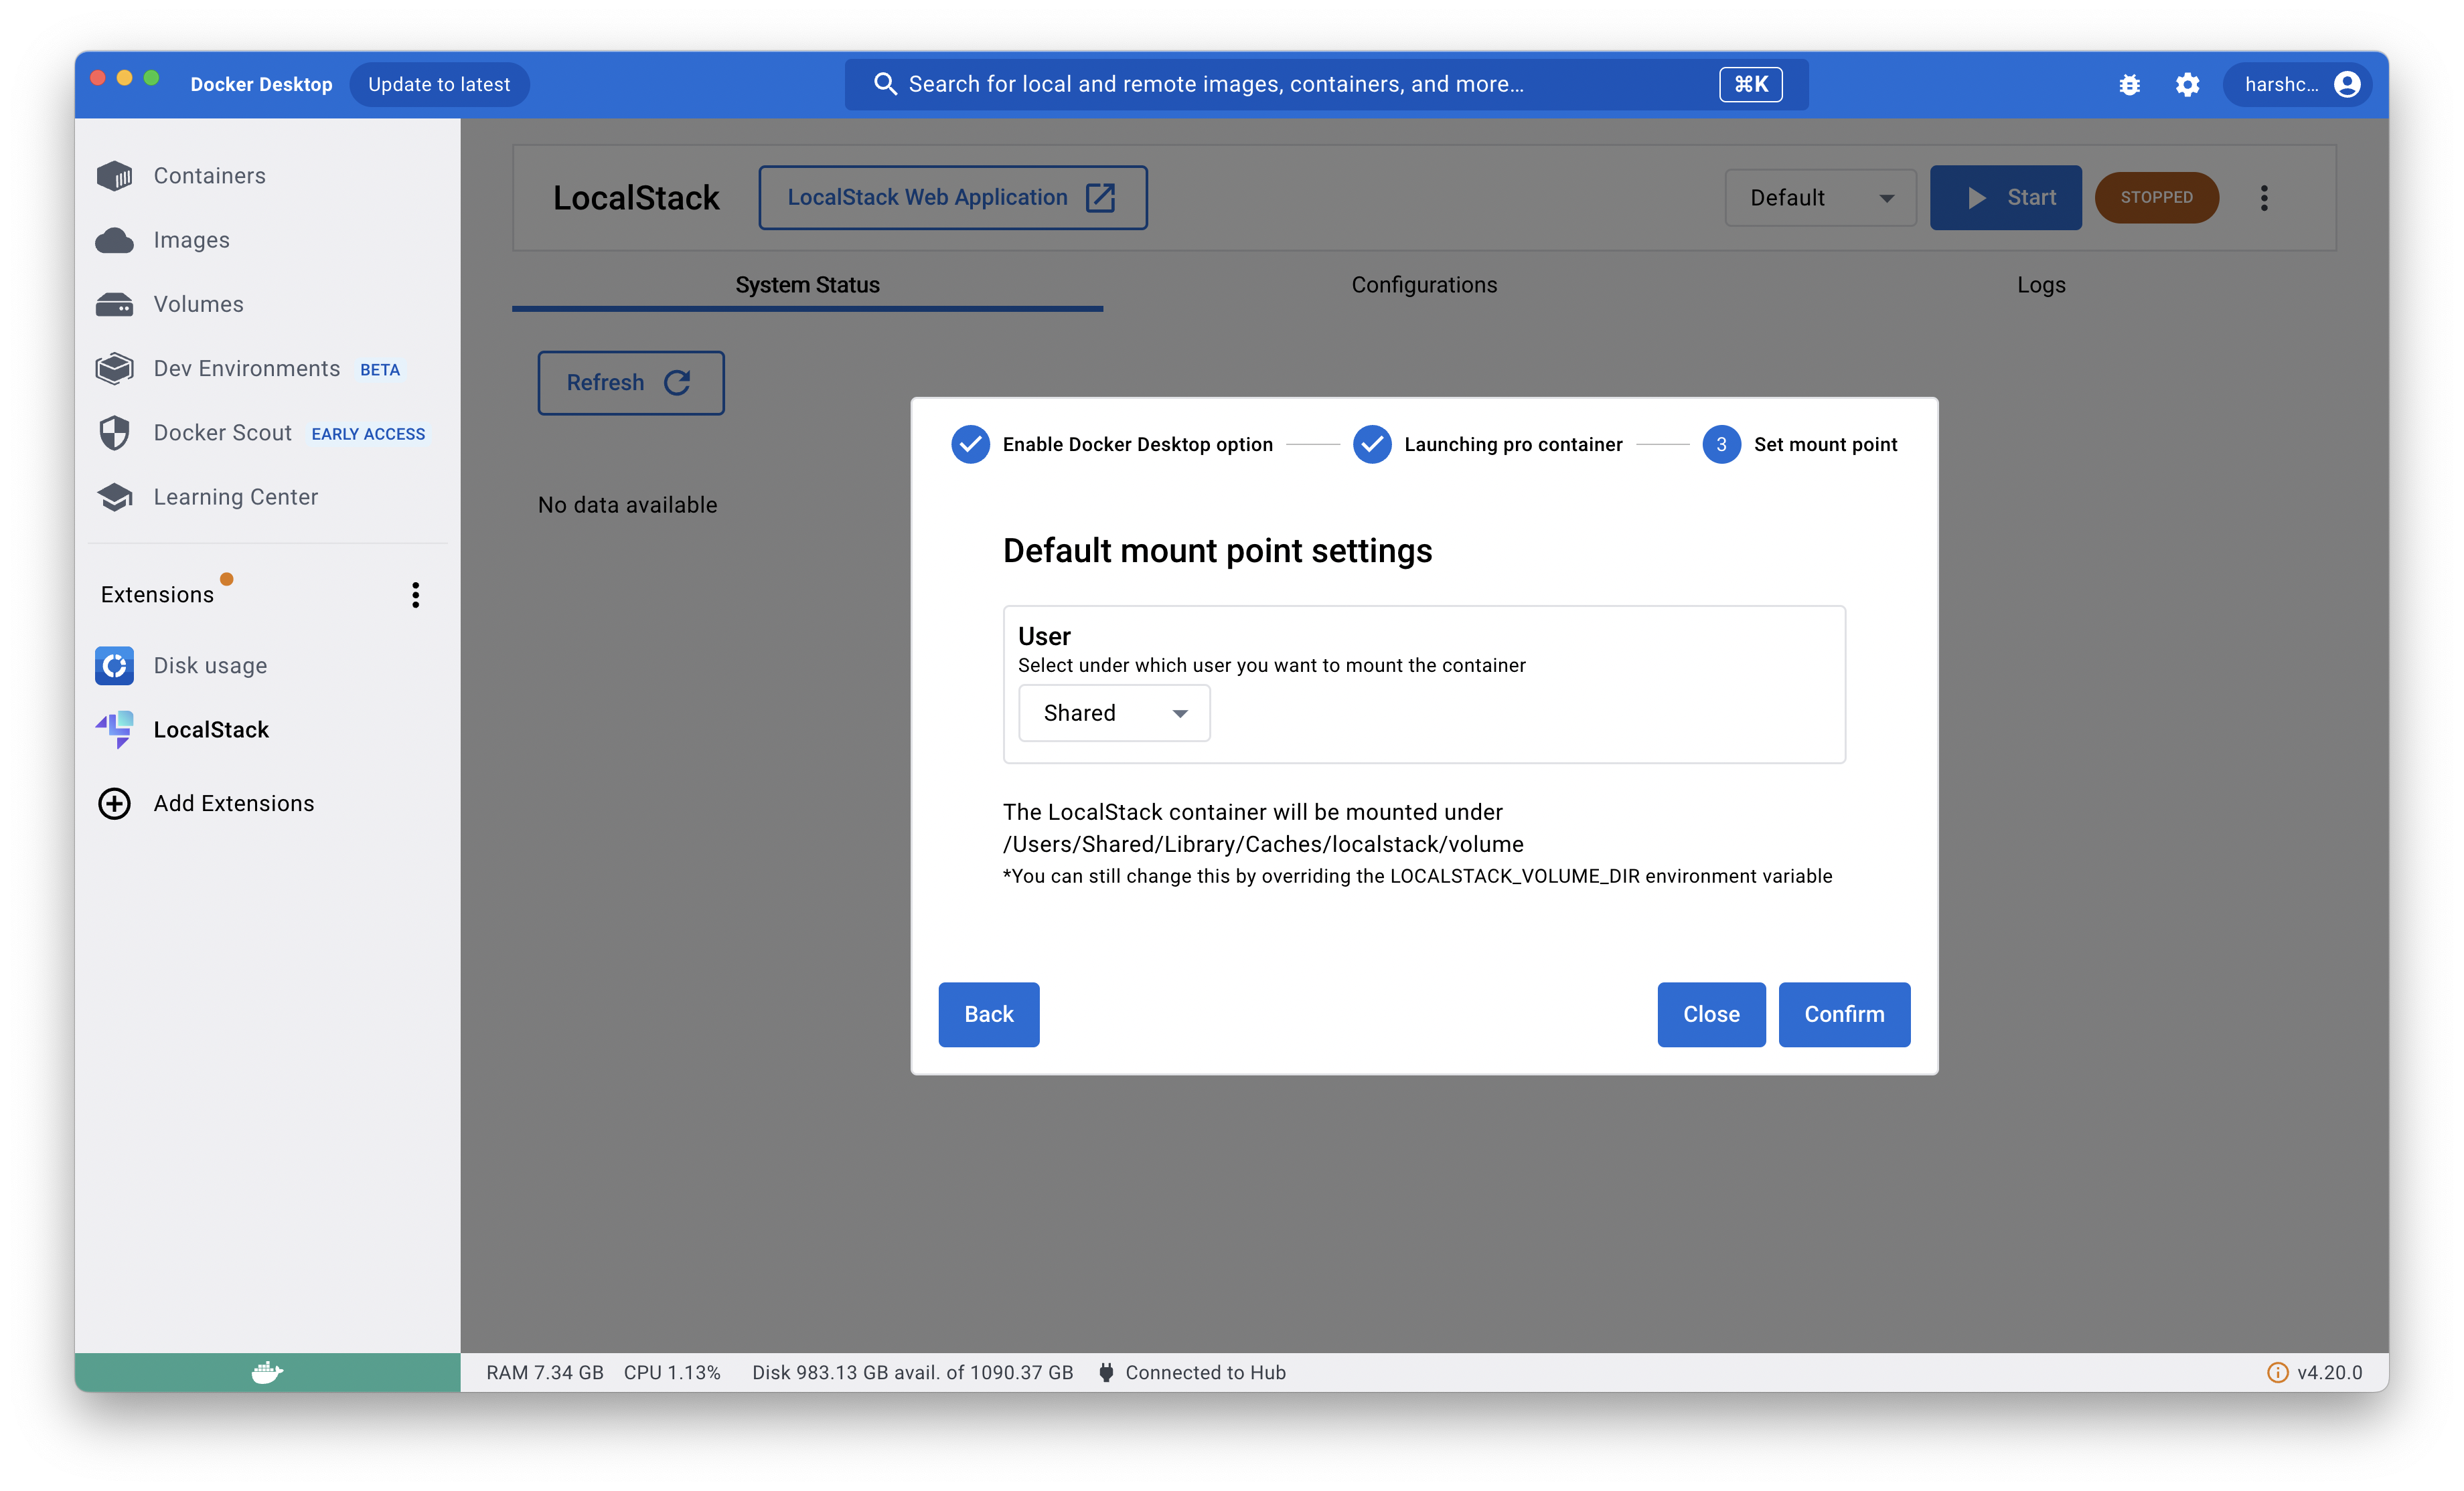Select the Images sidebar icon

coord(191,240)
